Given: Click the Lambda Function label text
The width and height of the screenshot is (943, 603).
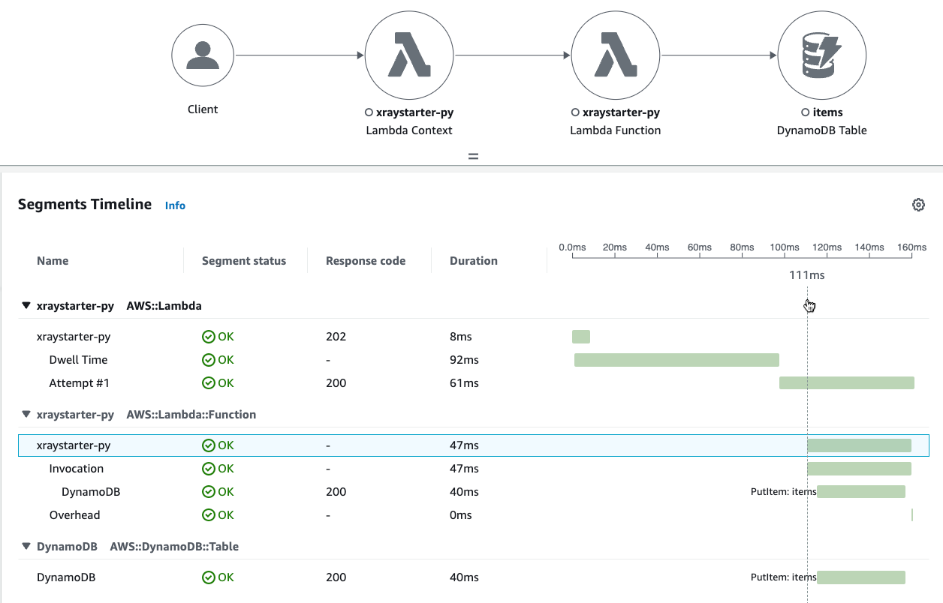Looking at the screenshot, I should pyautogui.click(x=616, y=130).
